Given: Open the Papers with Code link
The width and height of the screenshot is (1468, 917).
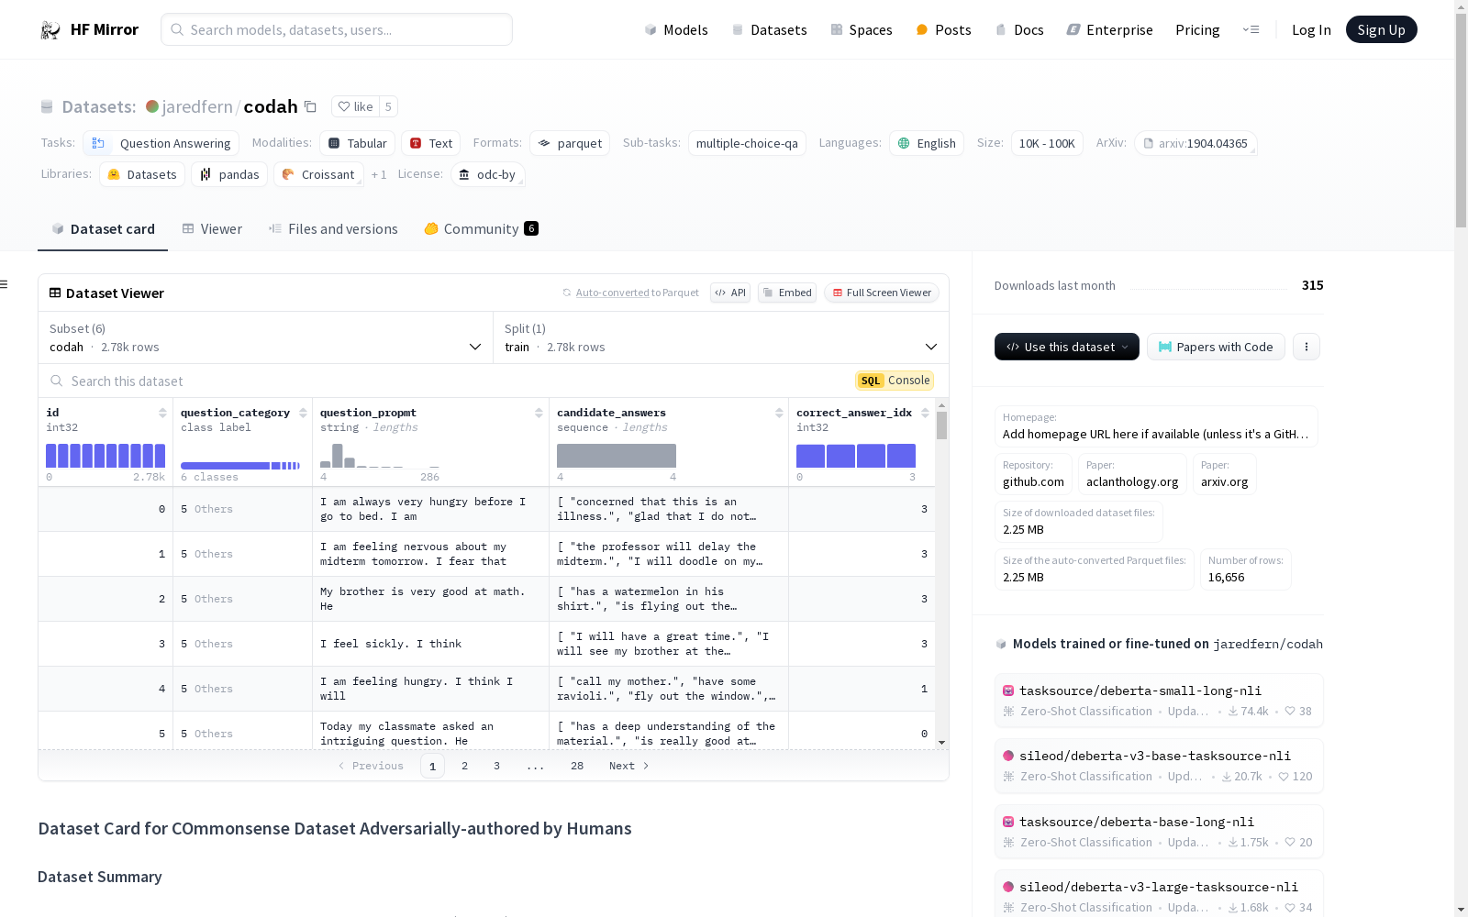Looking at the screenshot, I should coord(1216,347).
